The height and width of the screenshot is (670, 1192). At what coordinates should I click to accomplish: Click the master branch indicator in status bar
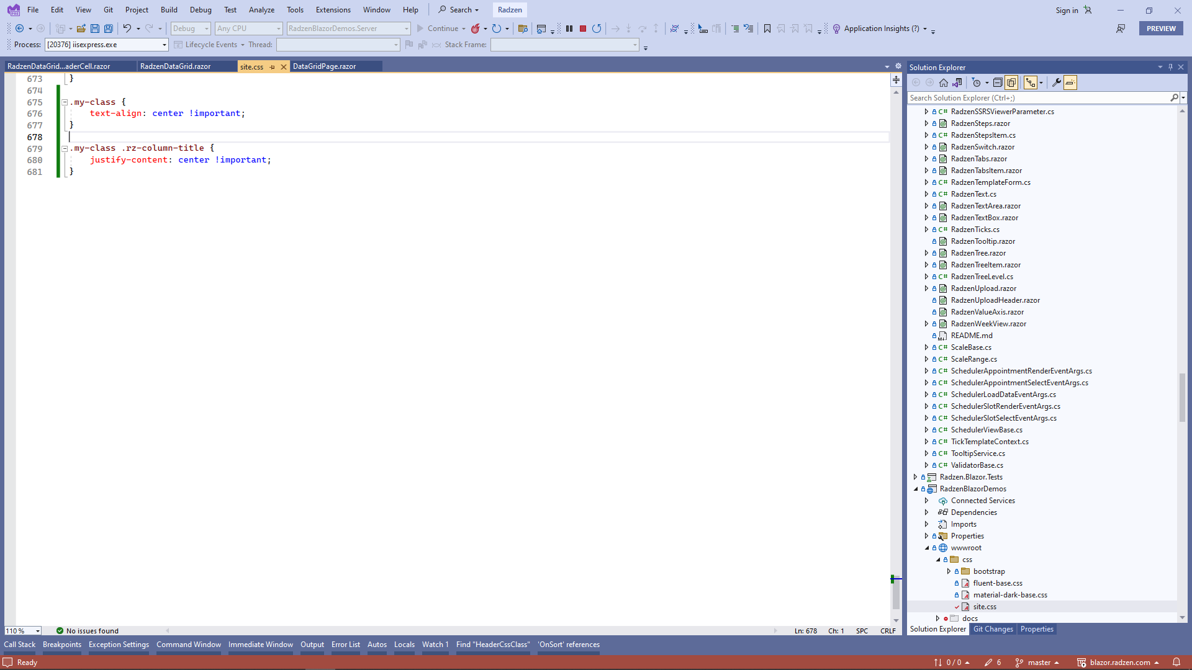pos(1038,662)
